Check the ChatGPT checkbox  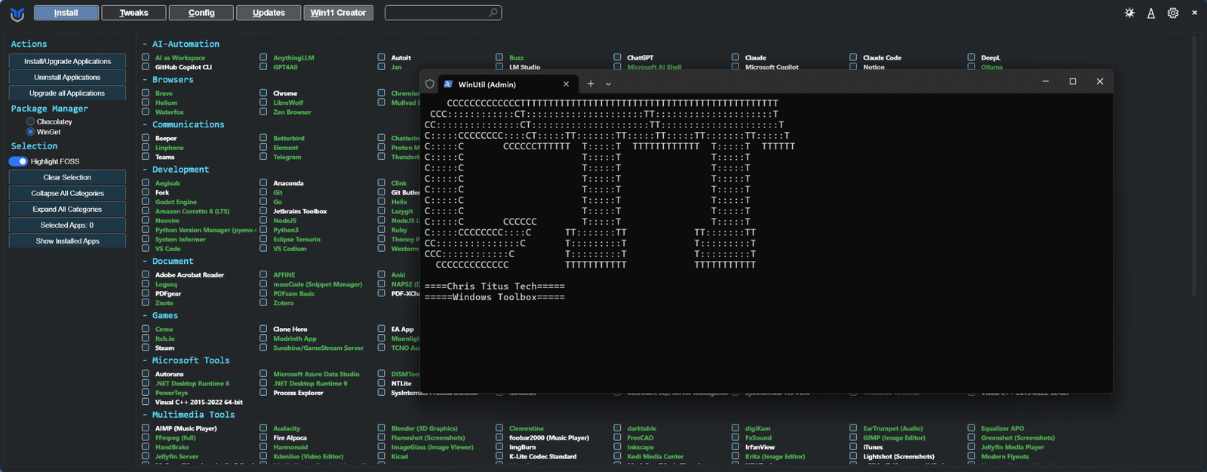click(x=617, y=57)
